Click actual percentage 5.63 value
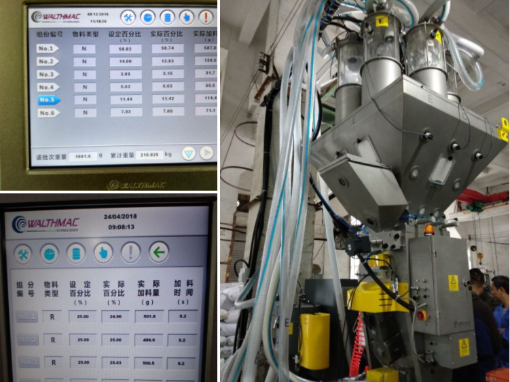Viewport: 510px width, 382px height. pyautogui.click(x=168, y=86)
